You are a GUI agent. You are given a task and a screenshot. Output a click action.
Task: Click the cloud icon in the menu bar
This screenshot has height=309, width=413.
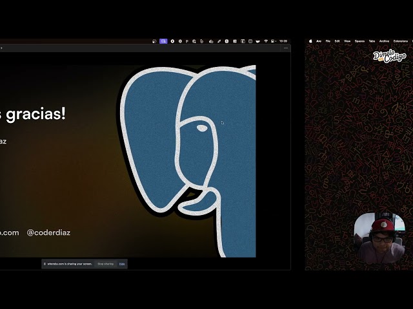coord(211,41)
